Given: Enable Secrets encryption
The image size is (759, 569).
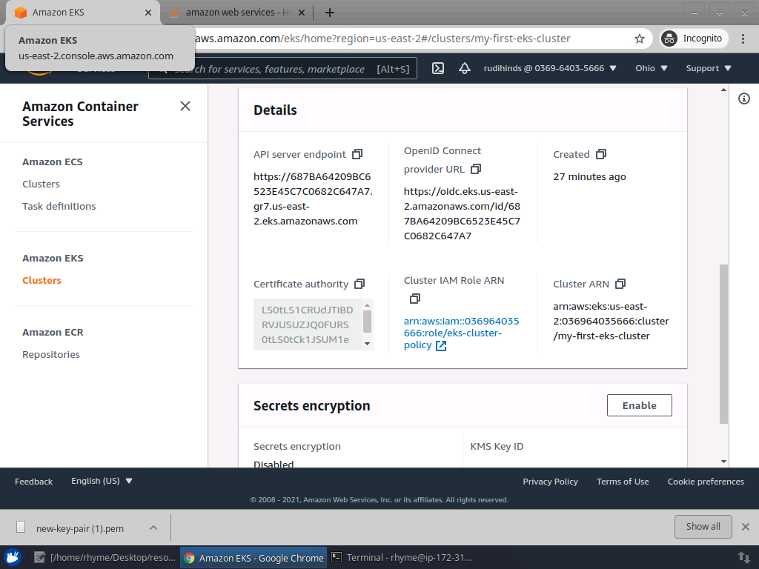Looking at the screenshot, I should click(640, 405).
